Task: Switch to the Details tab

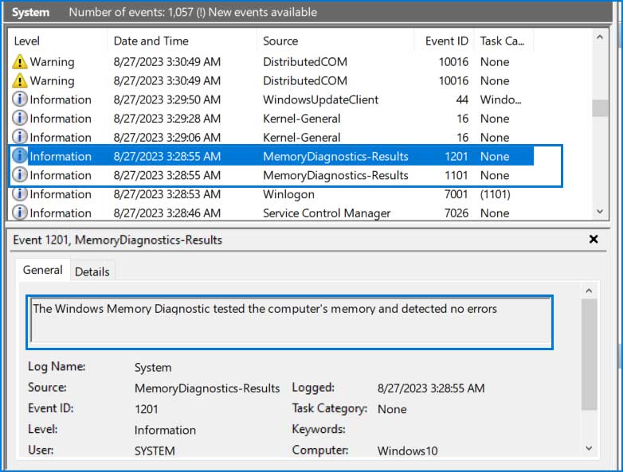Action: pyautogui.click(x=92, y=272)
